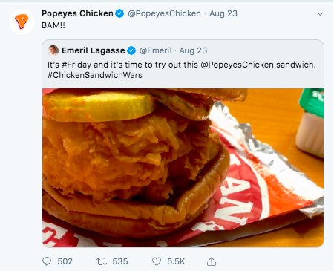
Task: Retweet using the retweet arrows icon
Action: (x=102, y=261)
